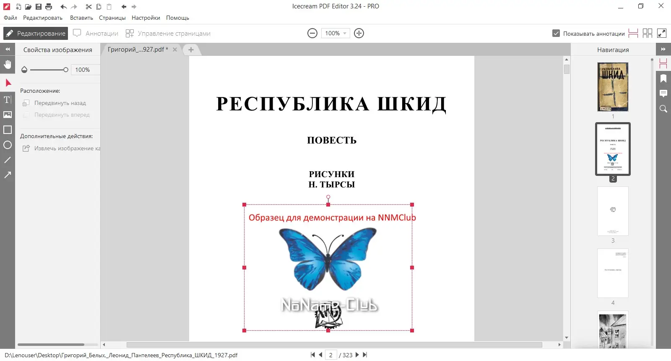The width and height of the screenshot is (671, 361).
Task: Click "Передвинуть назад" to send image back
Action: (55, 103)
